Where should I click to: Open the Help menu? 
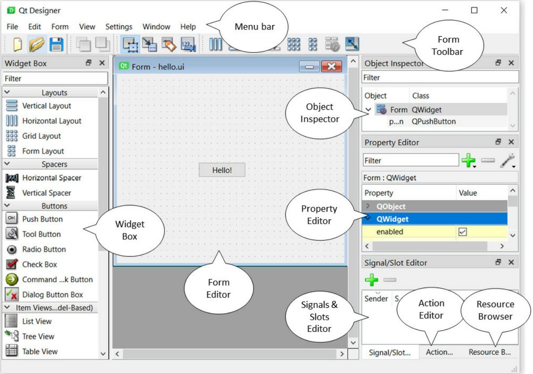coord(188,26)
